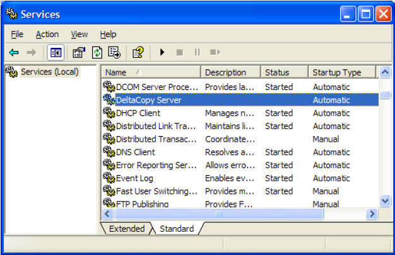Select the Distributed Transac... service name
The image size is (395, 255).
click(x=156, y=139)
